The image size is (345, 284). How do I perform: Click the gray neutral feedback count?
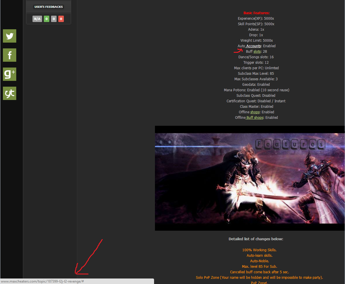click(54, 19)
